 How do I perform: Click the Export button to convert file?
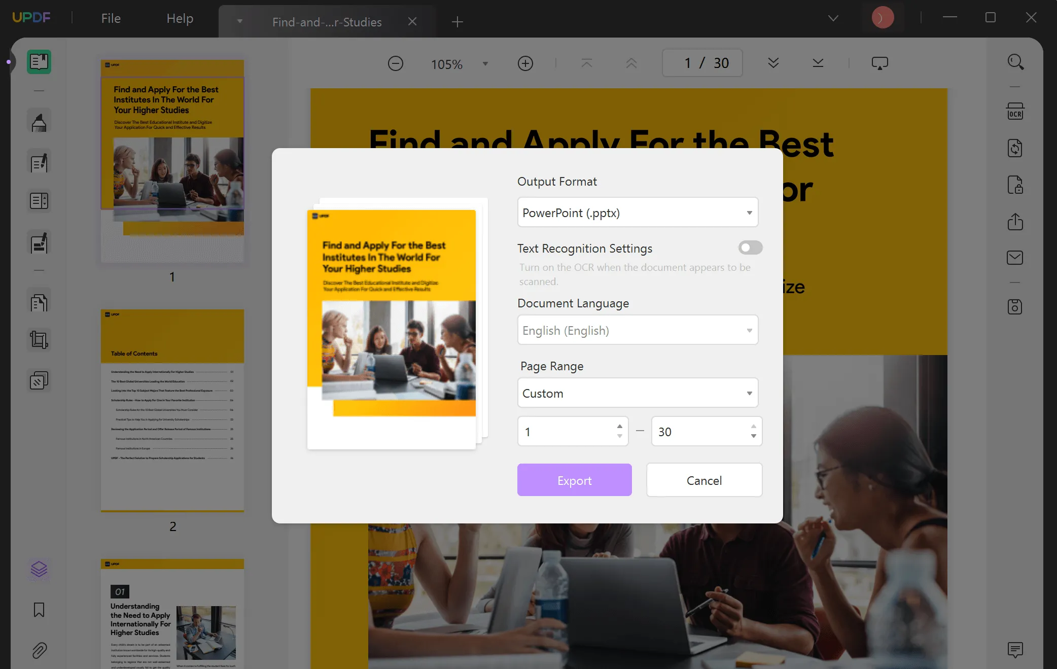(574, 479)
